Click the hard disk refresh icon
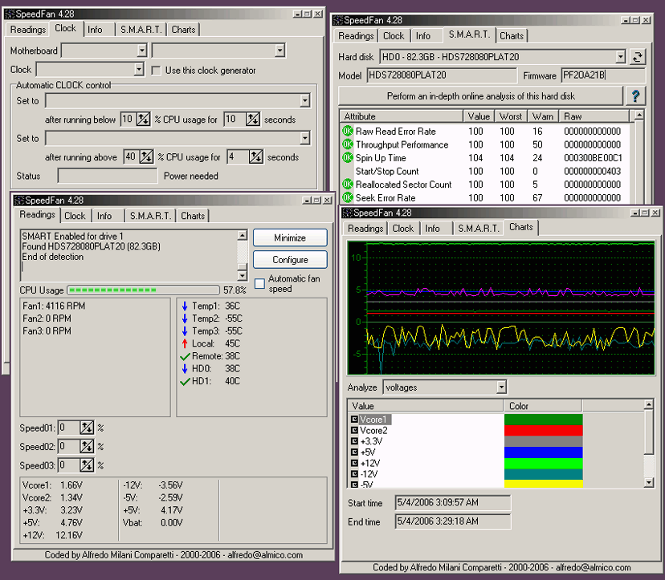 [637, 56]
